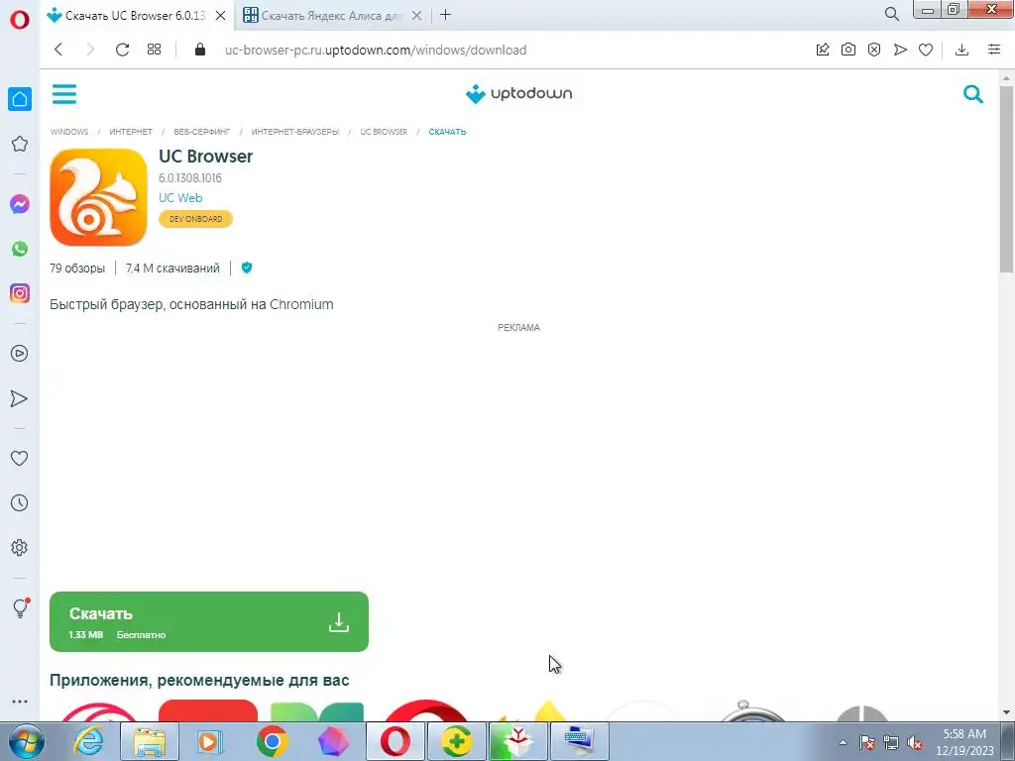Open a new browser tab

[445, 15]
